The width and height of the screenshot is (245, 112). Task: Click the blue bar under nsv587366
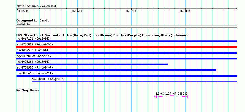(127, 76)
